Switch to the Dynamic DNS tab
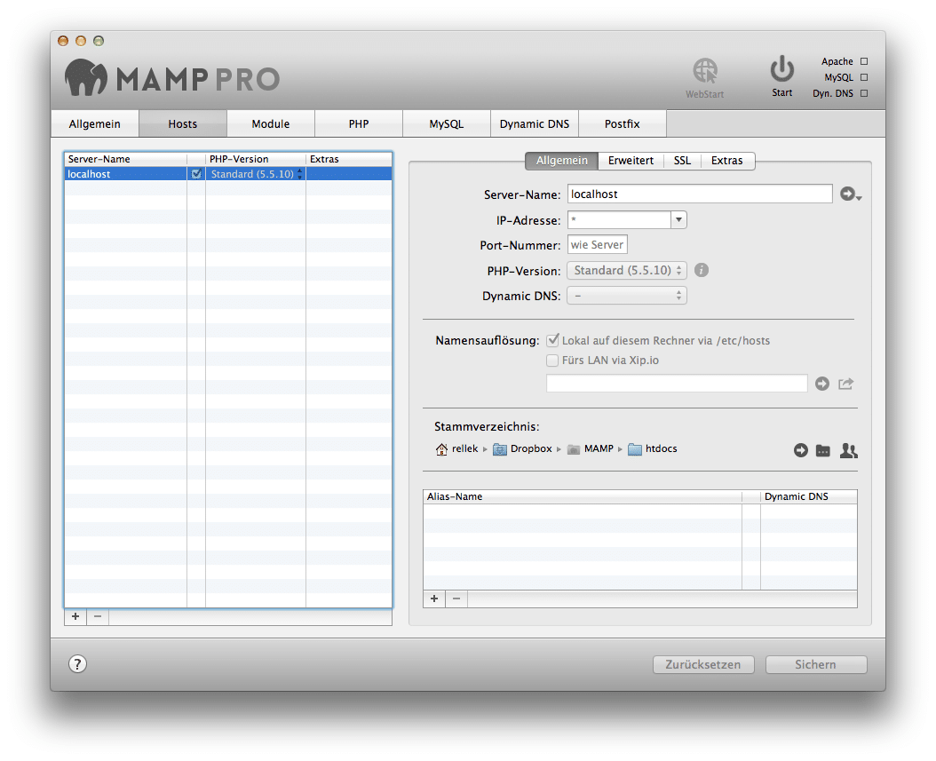936x761 pixels. tap(535, 123)
